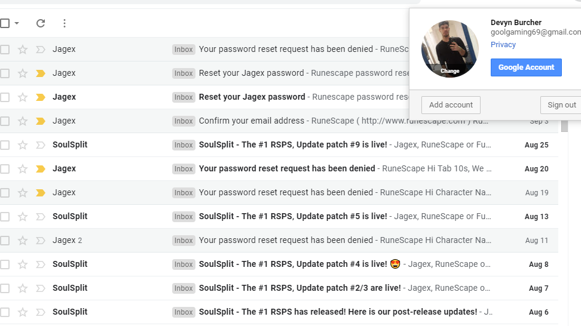The height and width of the screenshot is (326, 581).
Task: Sign out of the Google account
Action: (561, 104)
